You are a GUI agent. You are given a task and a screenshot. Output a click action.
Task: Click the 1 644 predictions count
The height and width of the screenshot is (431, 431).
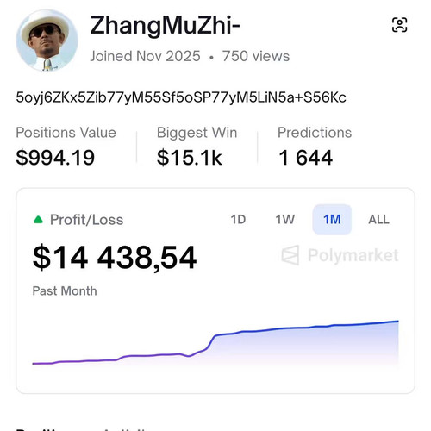coord(306,158)
